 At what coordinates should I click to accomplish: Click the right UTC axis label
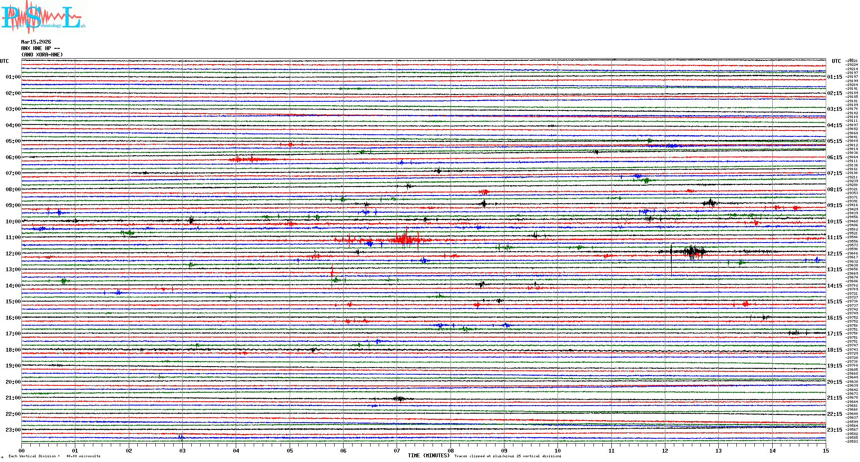point(836,61)
